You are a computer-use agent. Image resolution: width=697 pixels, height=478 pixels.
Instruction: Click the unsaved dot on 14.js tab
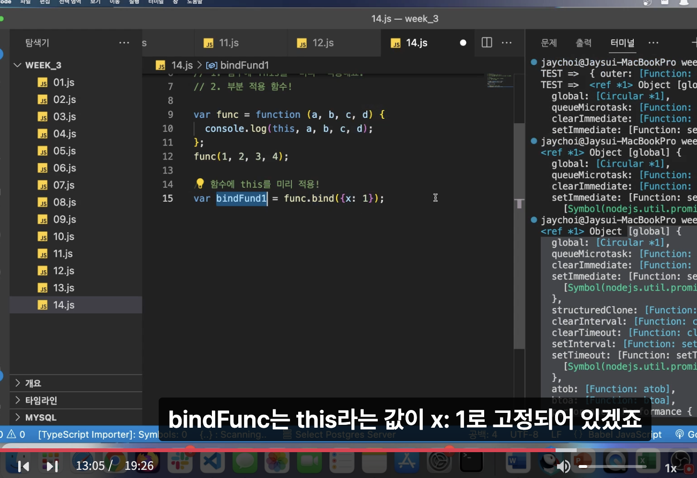(463, 43)
